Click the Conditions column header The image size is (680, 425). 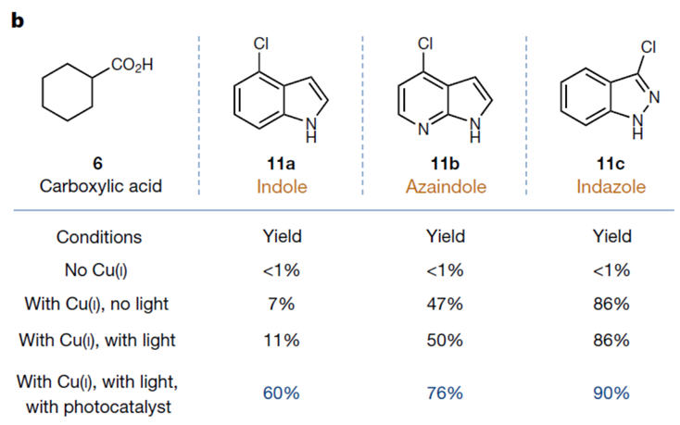point(99,237)
